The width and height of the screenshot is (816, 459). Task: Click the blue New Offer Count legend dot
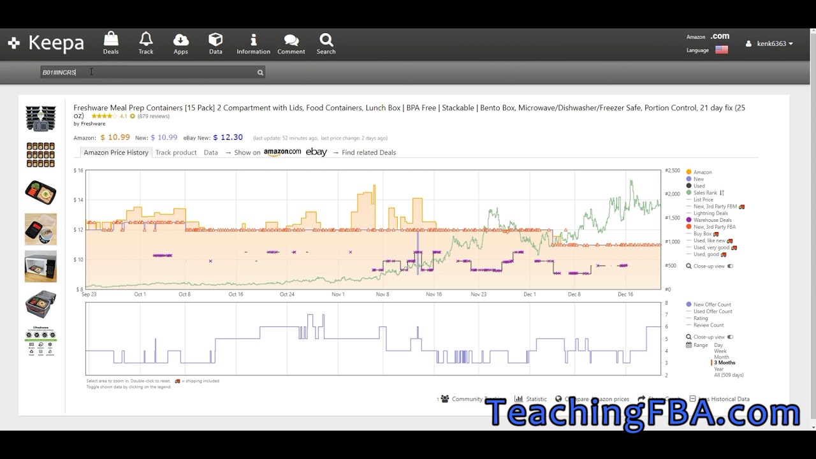[688, 305]
